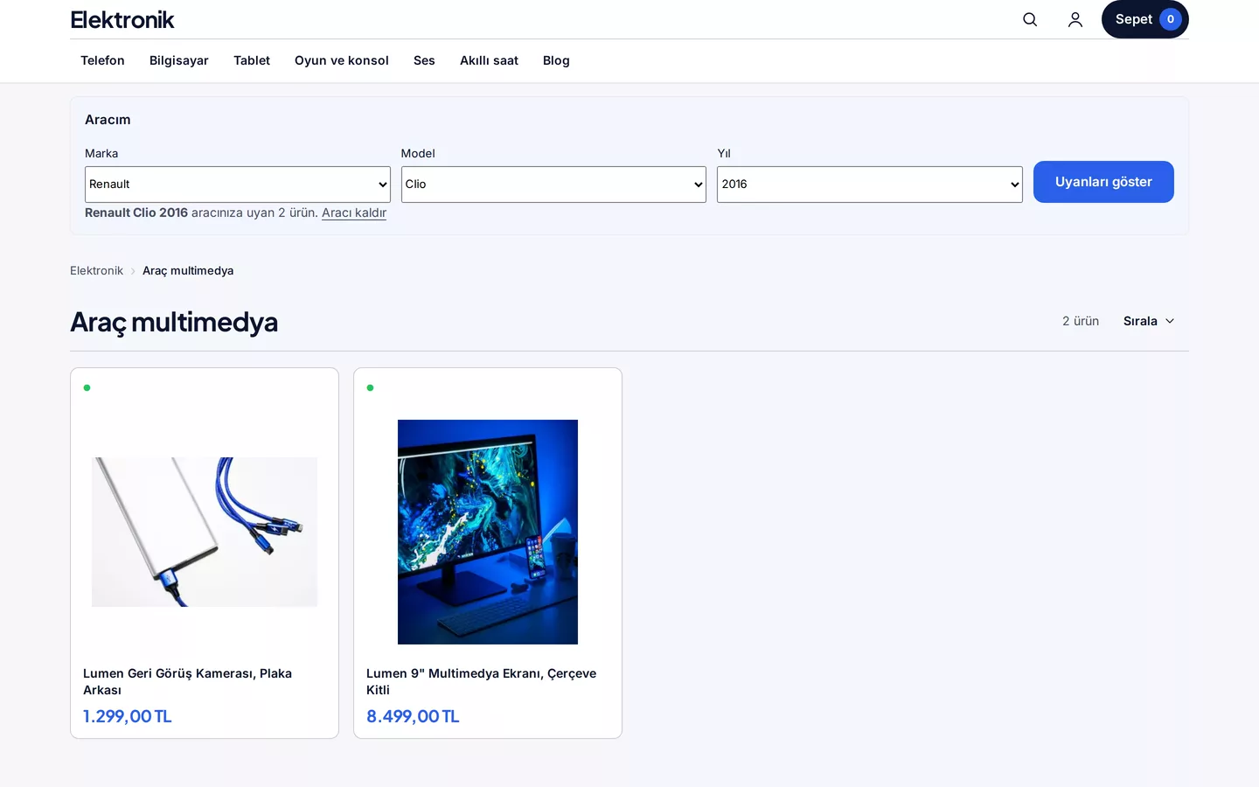Image resolution: width=1259 pixels, height=787 pixels.
Task: Click the 1.299,00 TL price
Action: (x=128, y=716)
